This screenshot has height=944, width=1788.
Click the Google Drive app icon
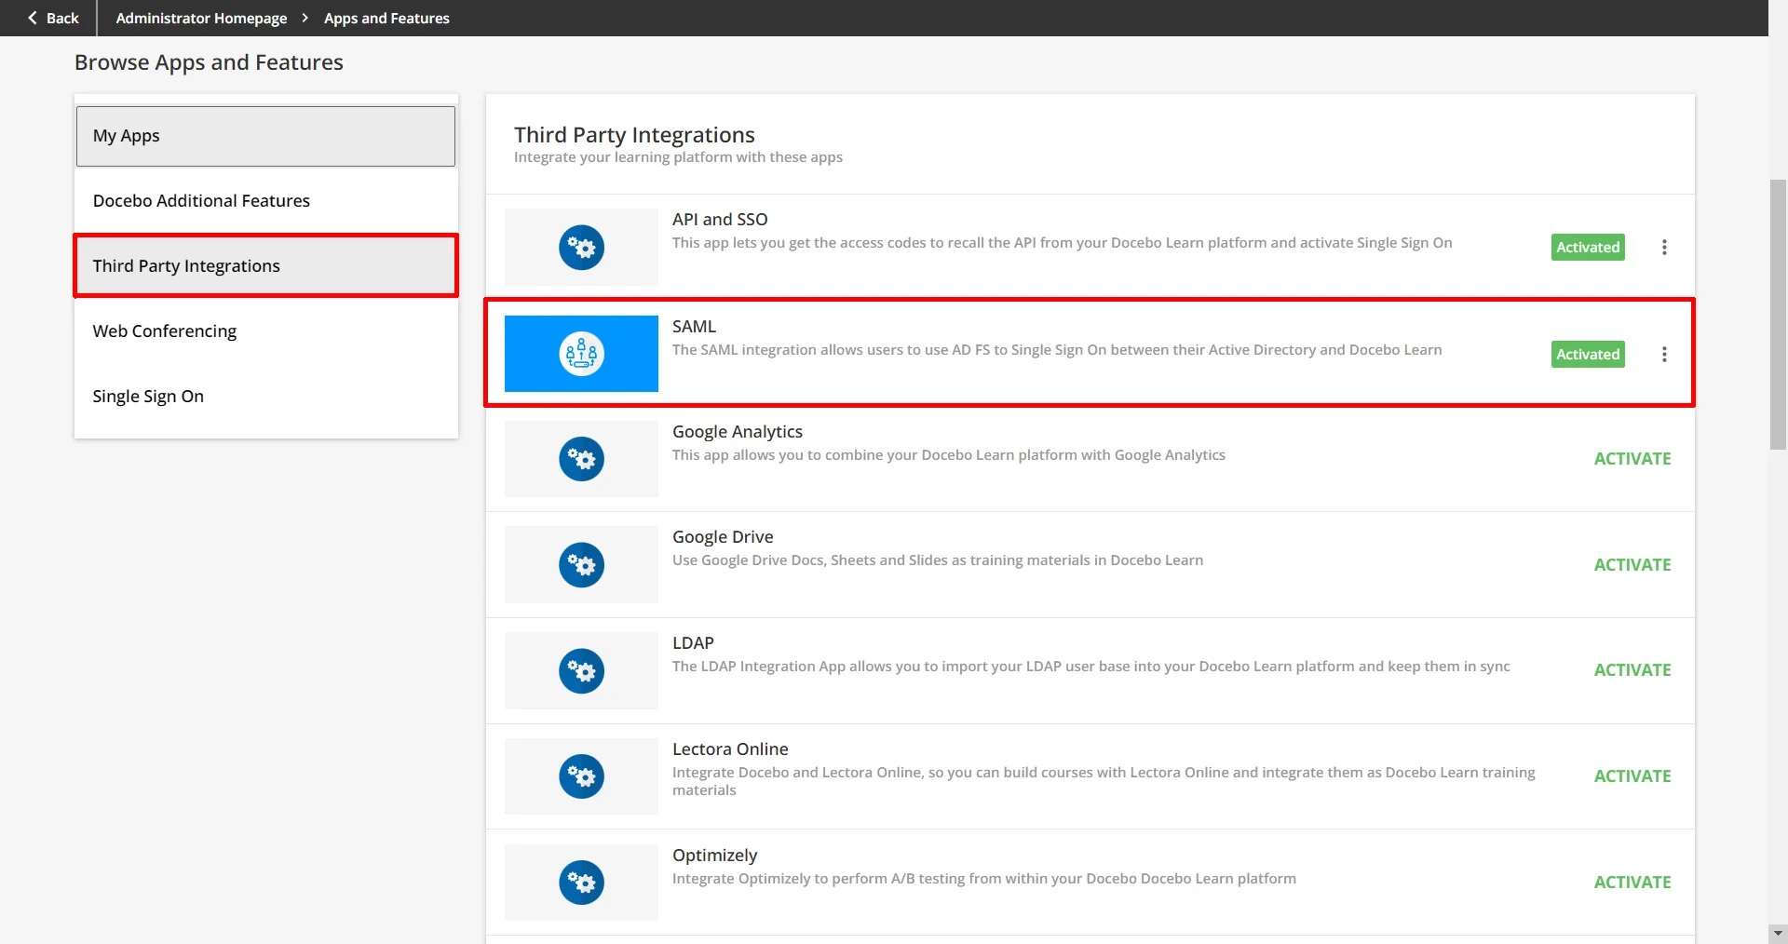pyautogui.click(x=580, y=564)
